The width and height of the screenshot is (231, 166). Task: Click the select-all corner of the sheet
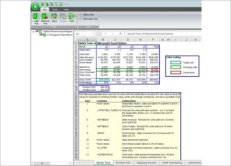(x=77, y=39)
